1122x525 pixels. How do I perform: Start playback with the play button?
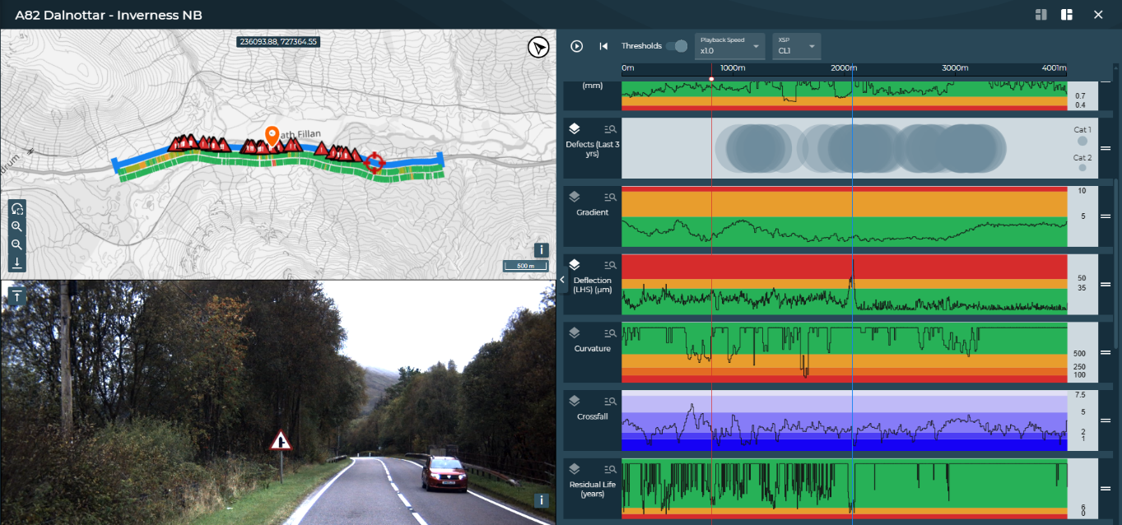pyautogui.click(x=576, y=46)
